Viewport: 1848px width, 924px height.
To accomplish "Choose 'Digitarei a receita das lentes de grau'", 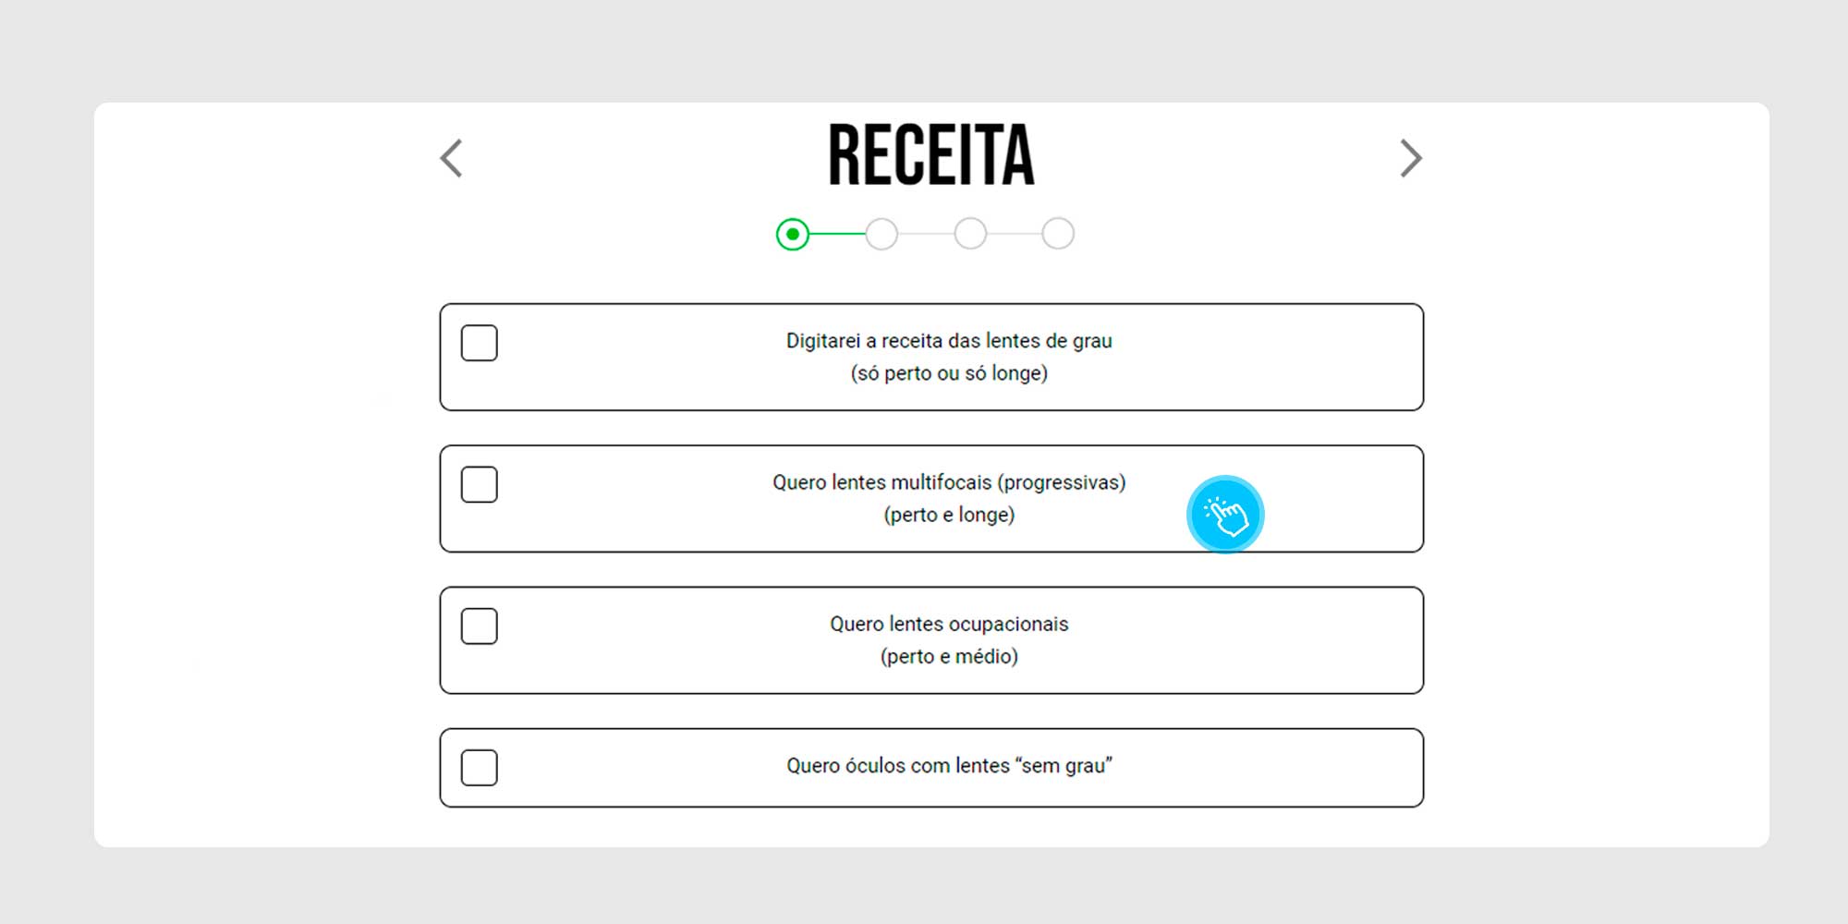I will [x=931, y=358].
